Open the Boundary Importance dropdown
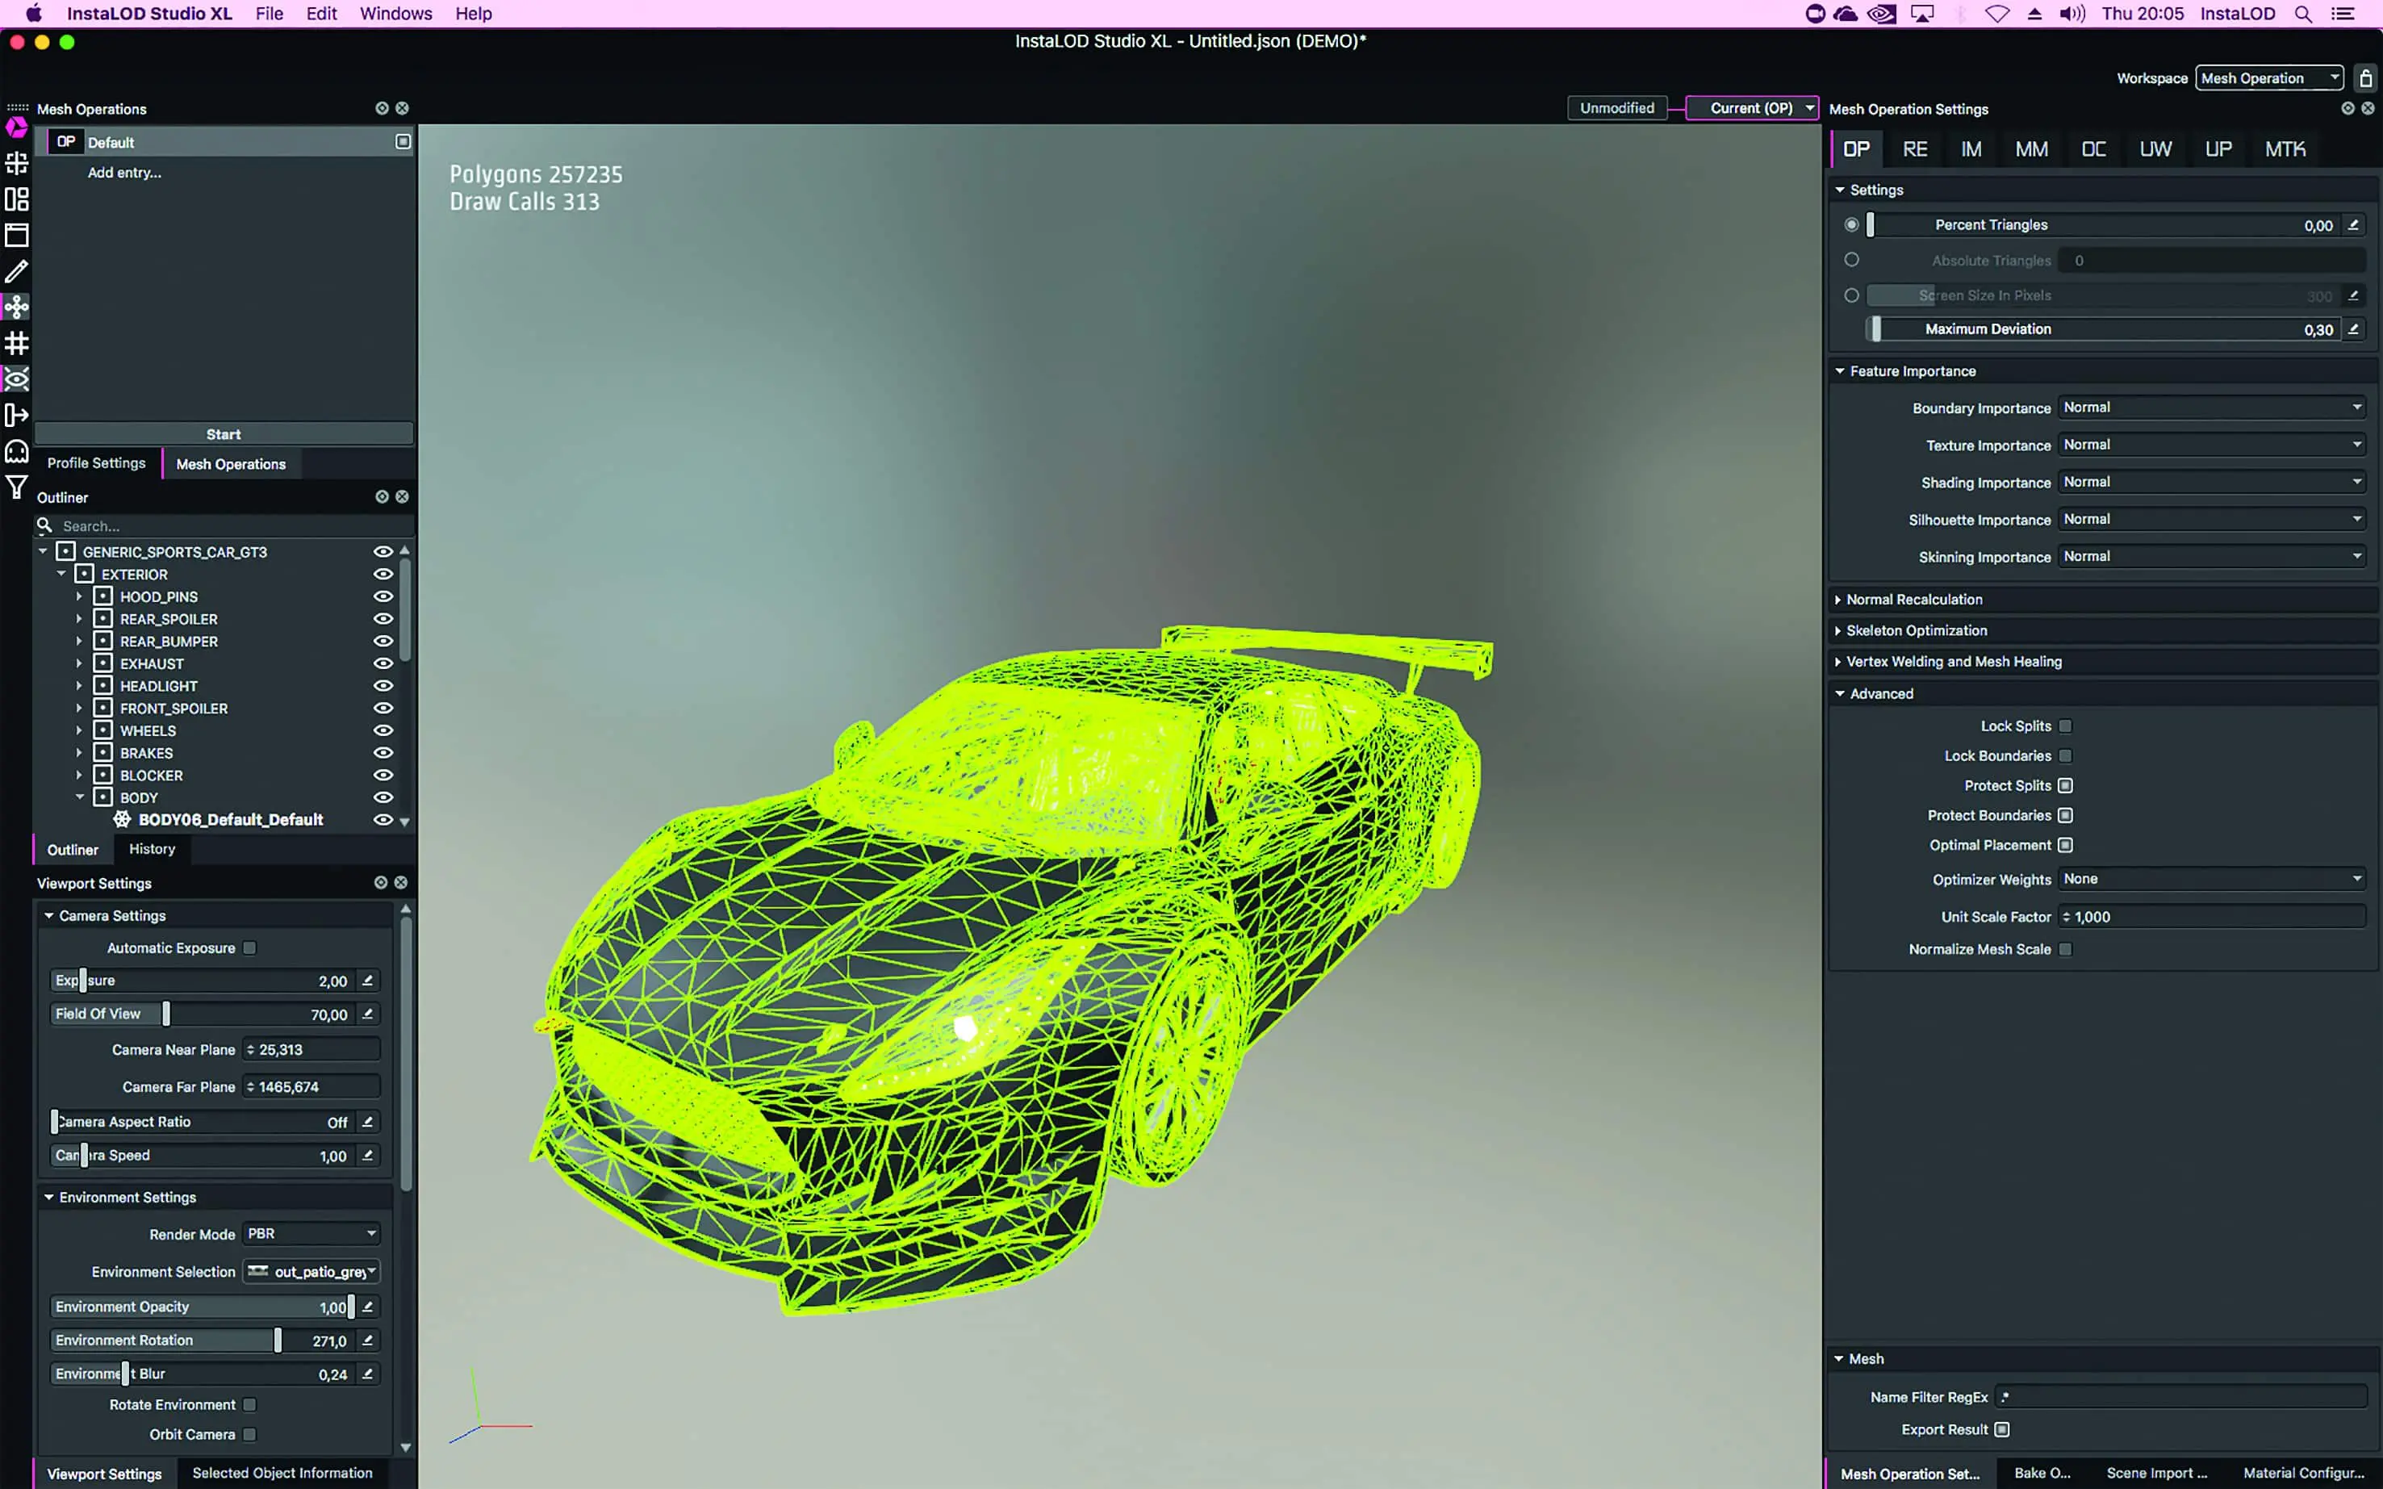 click(2210, 408)
